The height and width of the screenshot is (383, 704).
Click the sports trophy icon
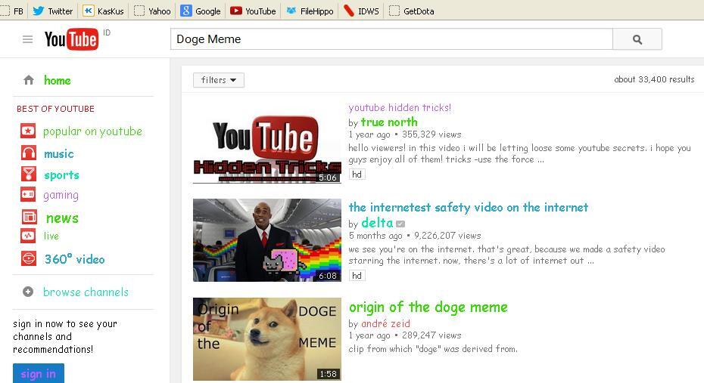pyautogui.click(x=28, y=174)
